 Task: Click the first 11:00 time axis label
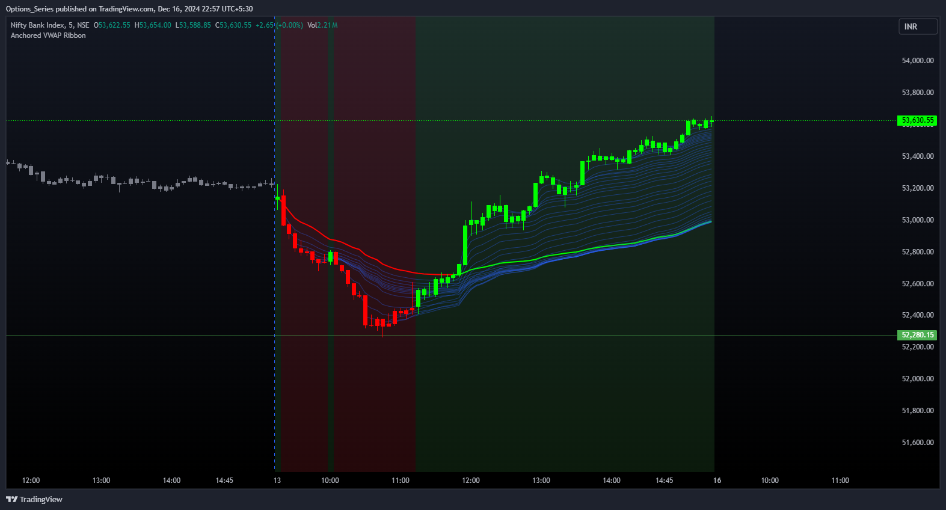(401, 481)
